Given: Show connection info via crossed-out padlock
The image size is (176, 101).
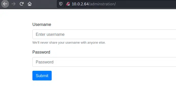Looking at the screenshot, I should (68, 4).
